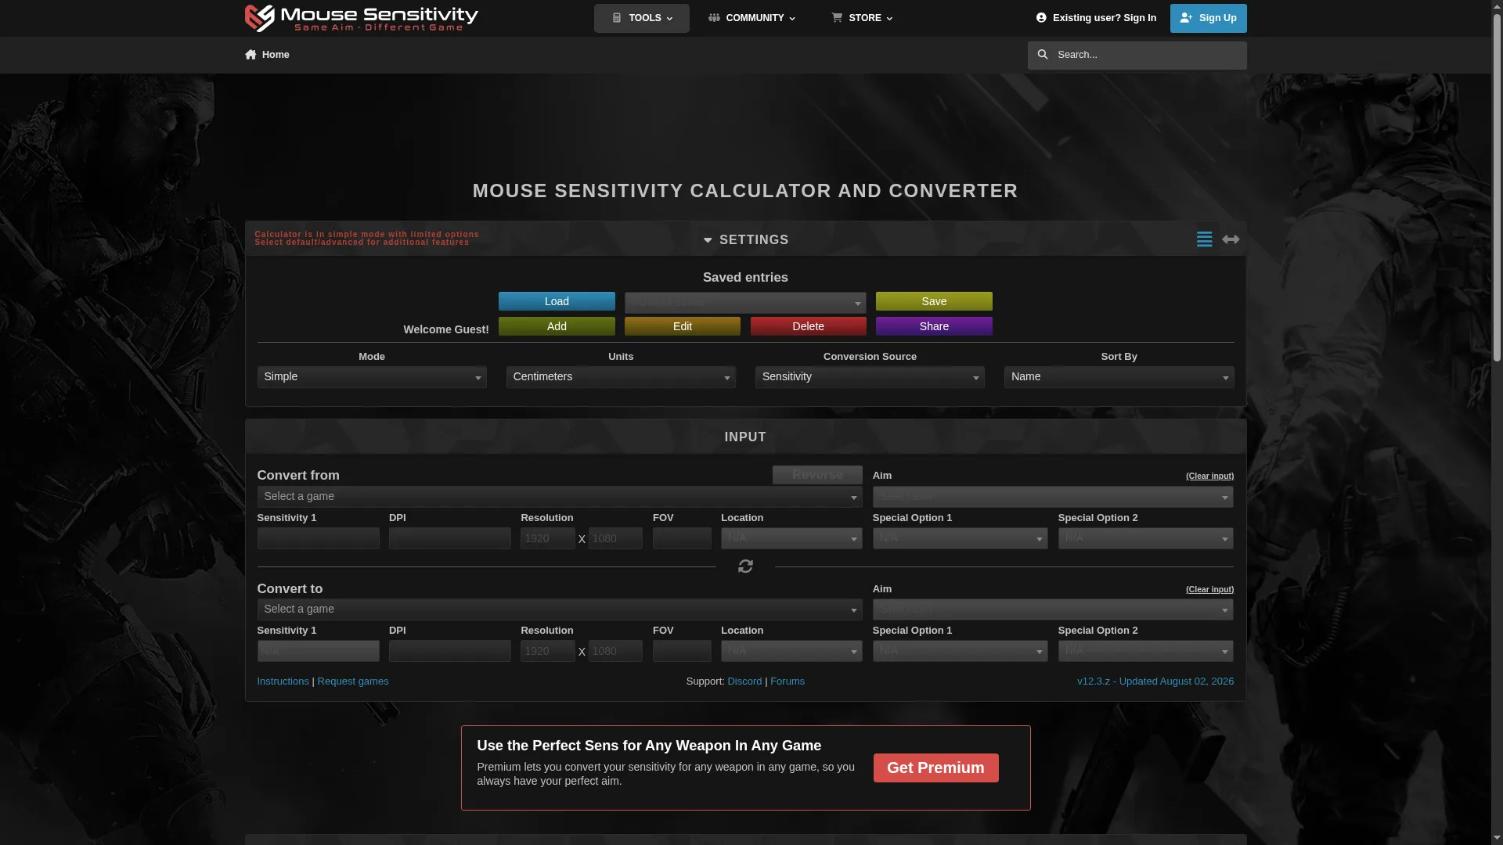Open Convert to Special Option 2 dropdown
The width and height of the screenshot is (1503, 845).
pyautogui.click(x=1146, y=651)
